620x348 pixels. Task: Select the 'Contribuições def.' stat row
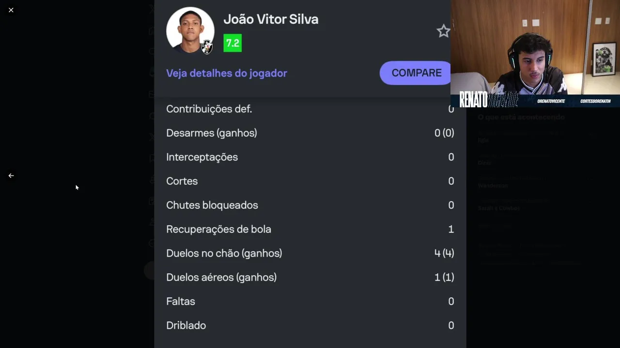(x=310, y=109)
